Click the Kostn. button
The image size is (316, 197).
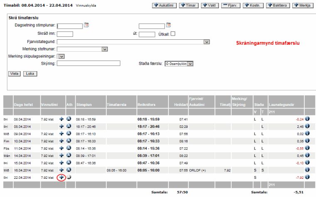pyautogui.click(x=253, y=5)
